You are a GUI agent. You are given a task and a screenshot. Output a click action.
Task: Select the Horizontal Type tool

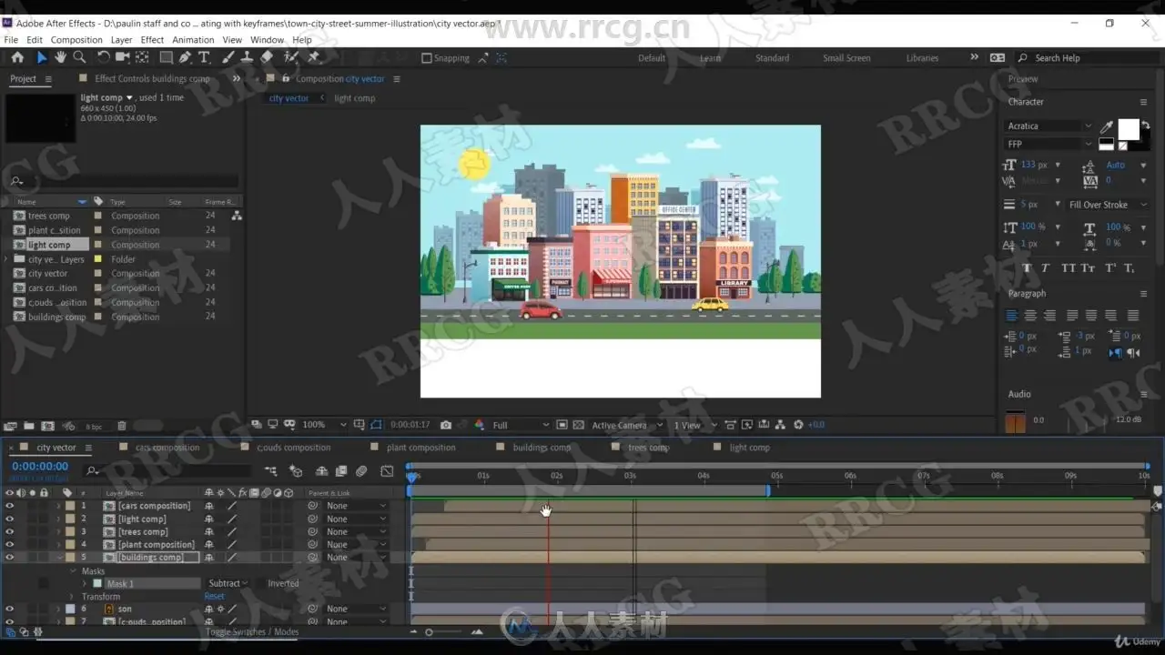[204, 57]
